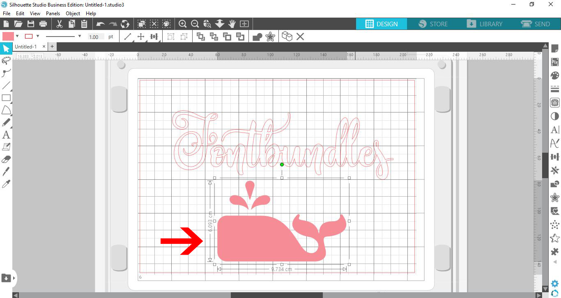Expand the fill color dropdown arrow
Screen dimensions: 561x298
[x=17, y=36]
